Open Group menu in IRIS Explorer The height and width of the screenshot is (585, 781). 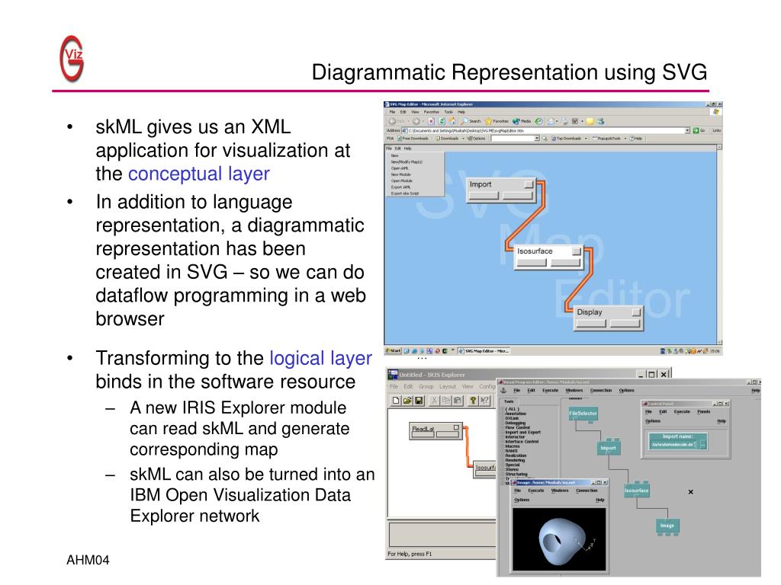426,386
